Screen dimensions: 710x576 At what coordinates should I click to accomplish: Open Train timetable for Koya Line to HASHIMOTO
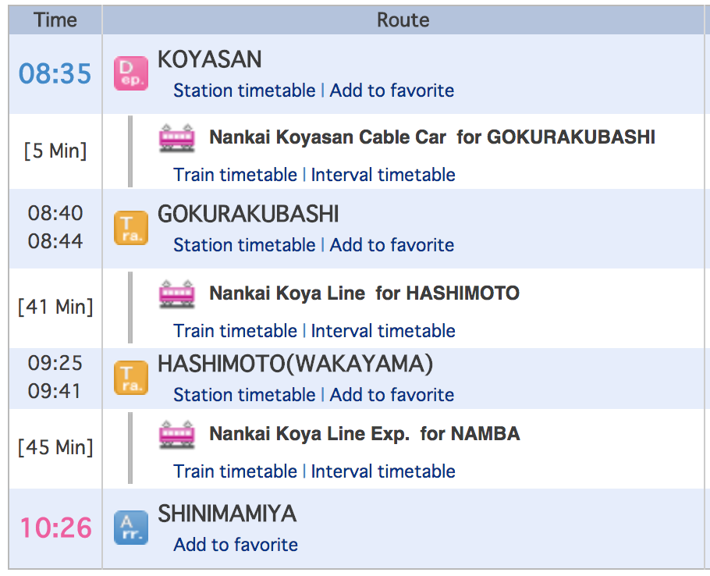pyautogui.click(x=235, y=331)
